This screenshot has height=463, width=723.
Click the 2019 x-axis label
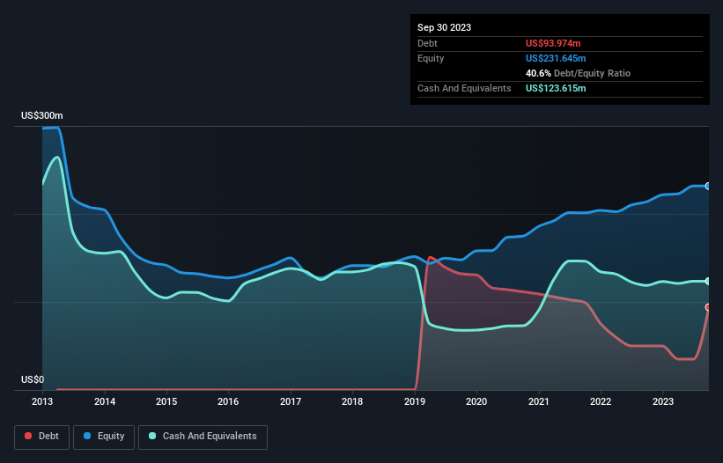pyautogui.click(x=415, y=401)
